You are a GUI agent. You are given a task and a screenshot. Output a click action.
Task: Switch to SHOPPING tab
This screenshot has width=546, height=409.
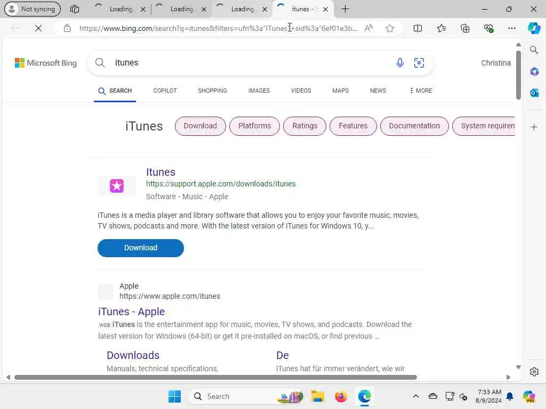212,91
